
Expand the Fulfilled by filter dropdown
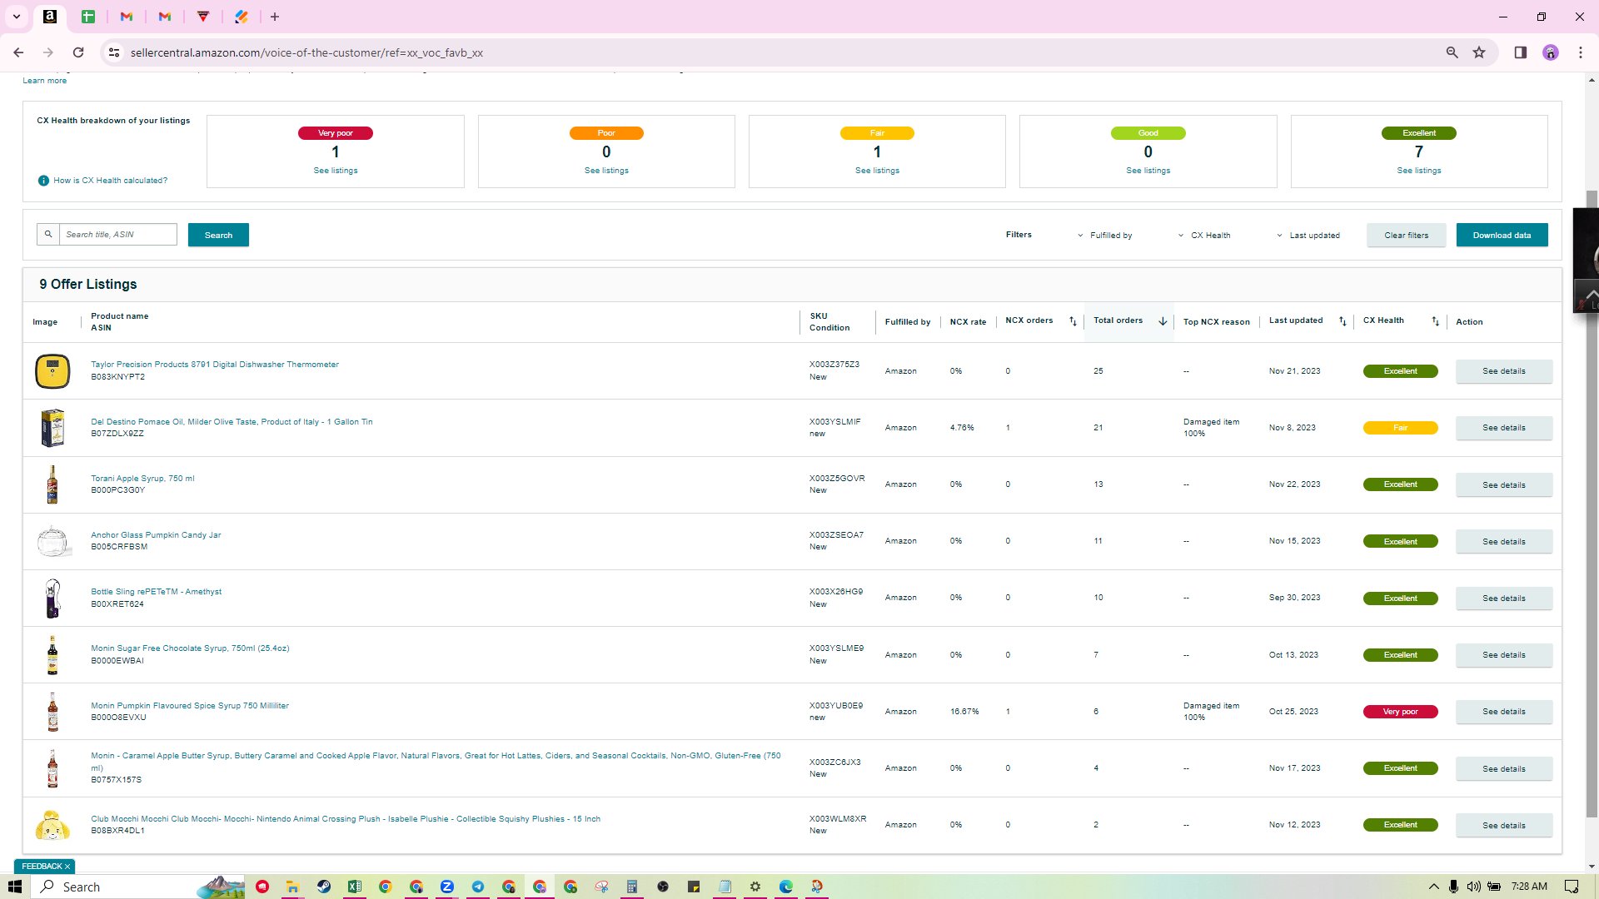(x=1104, y=236)
